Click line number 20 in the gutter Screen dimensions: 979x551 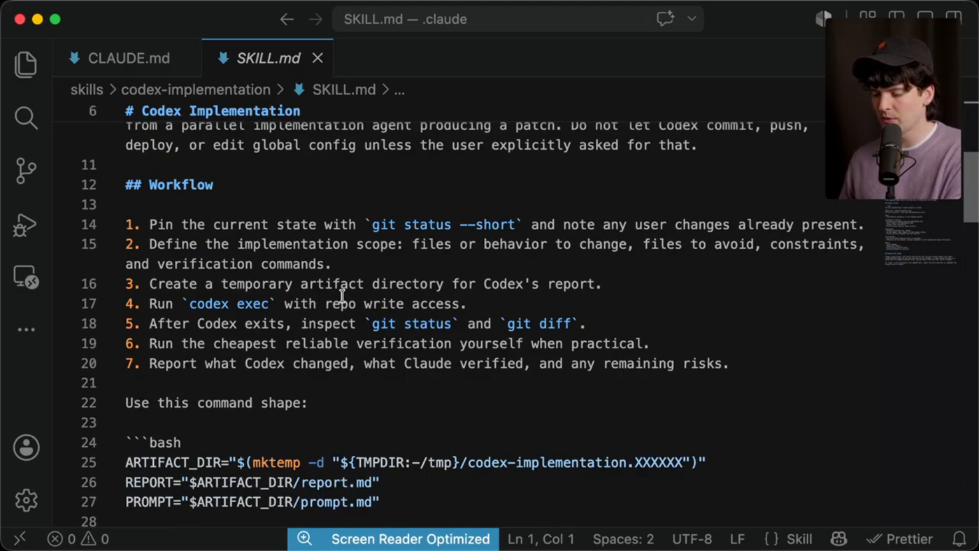pyautogui.click(x=88, y=364)
